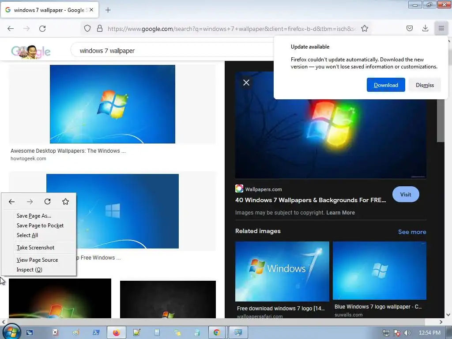Open a new tab with the plus button
The width and height of the screenshot is (452, 339).
108,10
